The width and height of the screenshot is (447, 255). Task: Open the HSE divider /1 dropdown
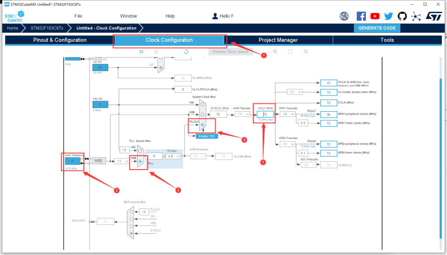pos(122,161)
